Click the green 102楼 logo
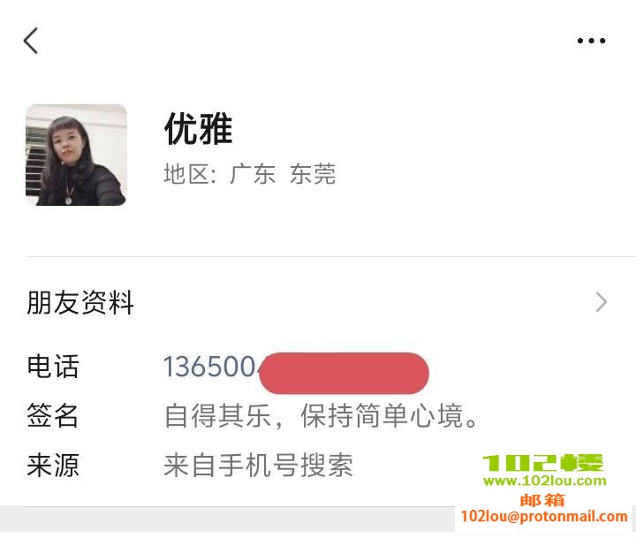The width and height of the screenshot is (636, 538). coord(544,464)
